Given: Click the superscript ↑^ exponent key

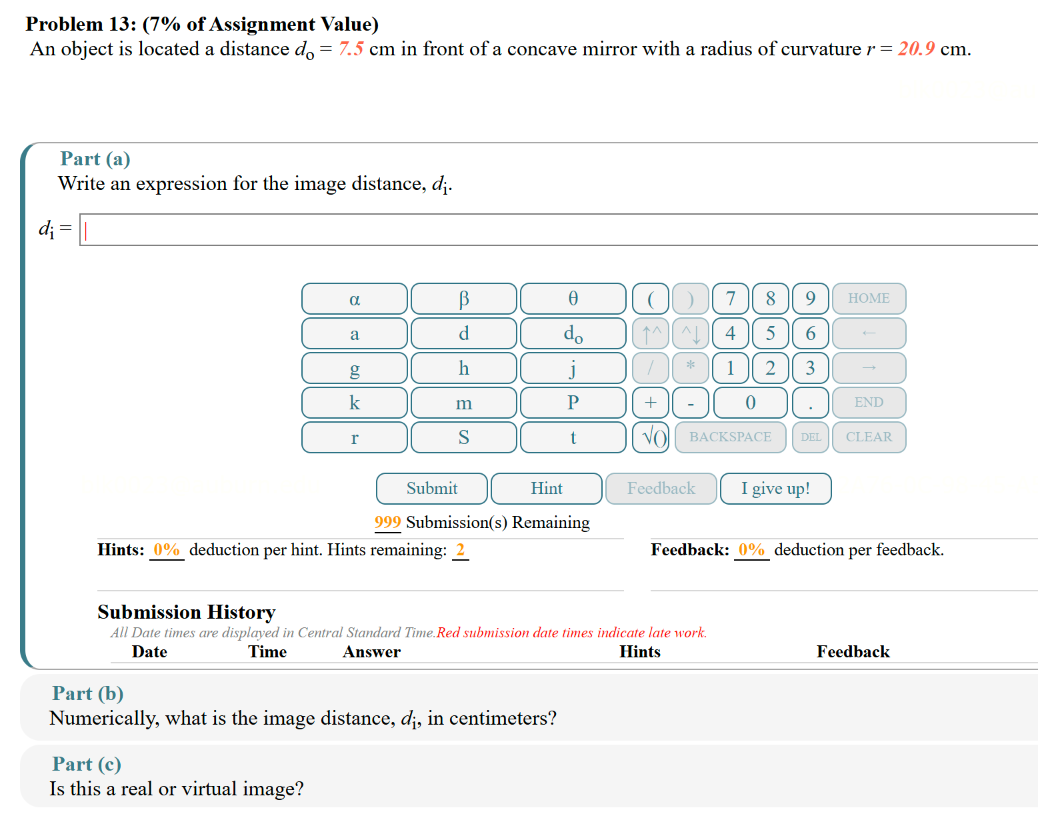Looking at the screenshot, I should point(650,333).
